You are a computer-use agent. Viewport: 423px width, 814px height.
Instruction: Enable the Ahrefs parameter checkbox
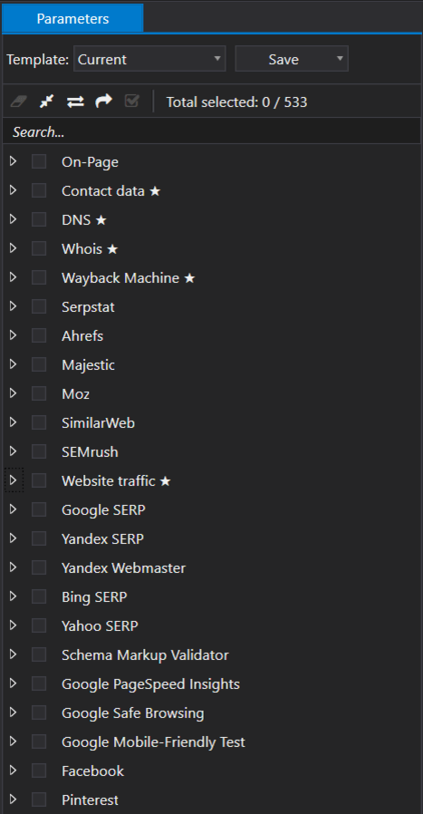click(39, 336)
